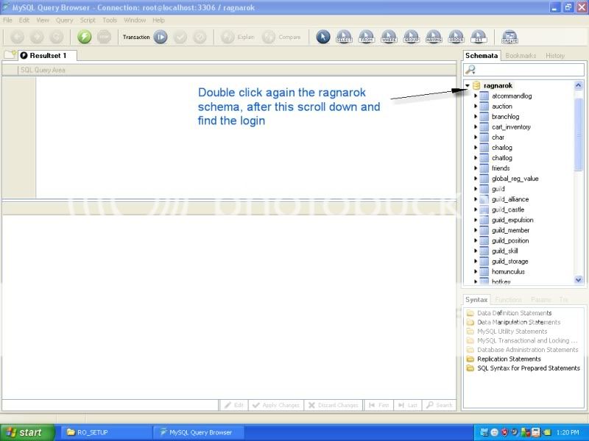Click the SELECT query builder icon
589x441 pixels.
pyautogui.click(x=344, y=37)
